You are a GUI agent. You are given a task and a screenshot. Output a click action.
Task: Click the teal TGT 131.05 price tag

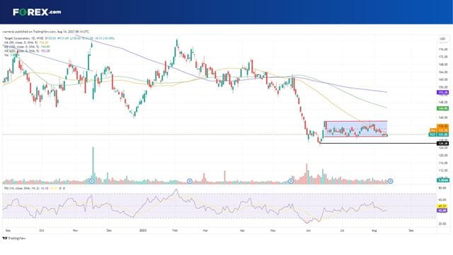pyautogui.click(x=439, y=135)
